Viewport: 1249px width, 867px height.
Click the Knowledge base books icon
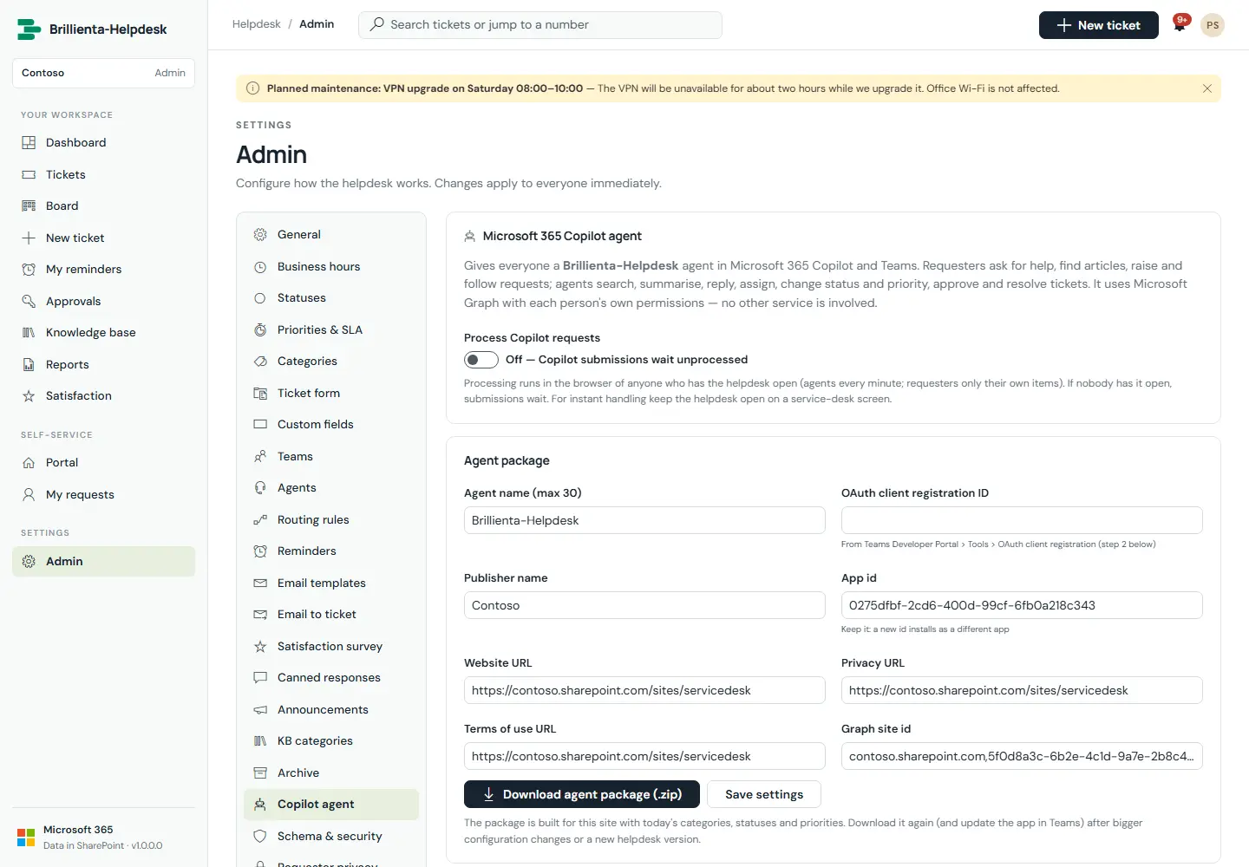[29, 333]
